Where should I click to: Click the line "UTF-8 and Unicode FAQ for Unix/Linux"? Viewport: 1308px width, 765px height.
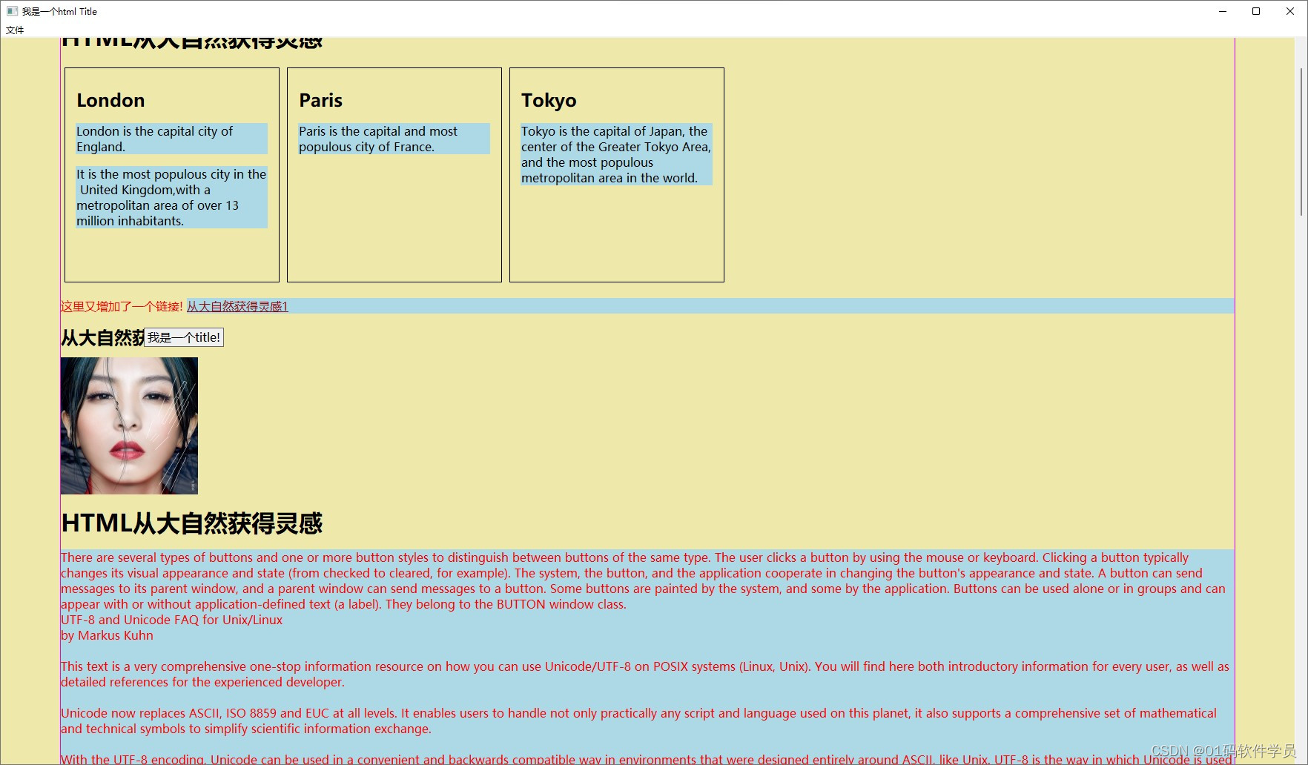171,620
